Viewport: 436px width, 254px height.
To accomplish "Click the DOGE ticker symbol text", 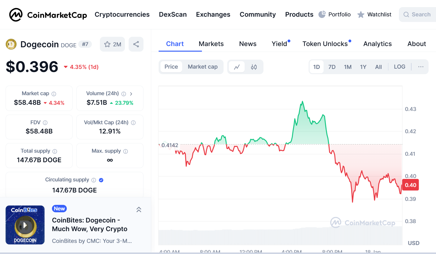I will pyautogui.click(x=69, y=45).
